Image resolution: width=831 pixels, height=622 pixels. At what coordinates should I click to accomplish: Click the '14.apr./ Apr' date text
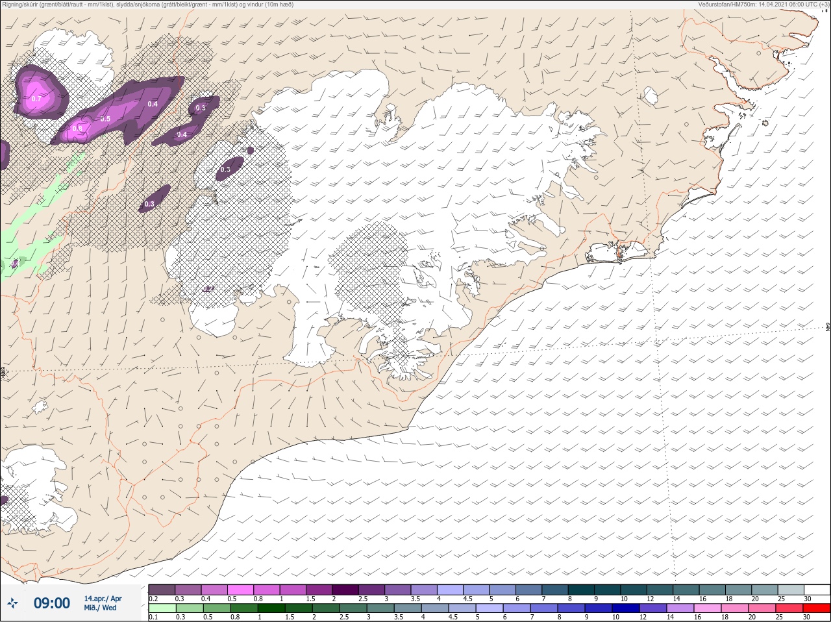point(103,599)
